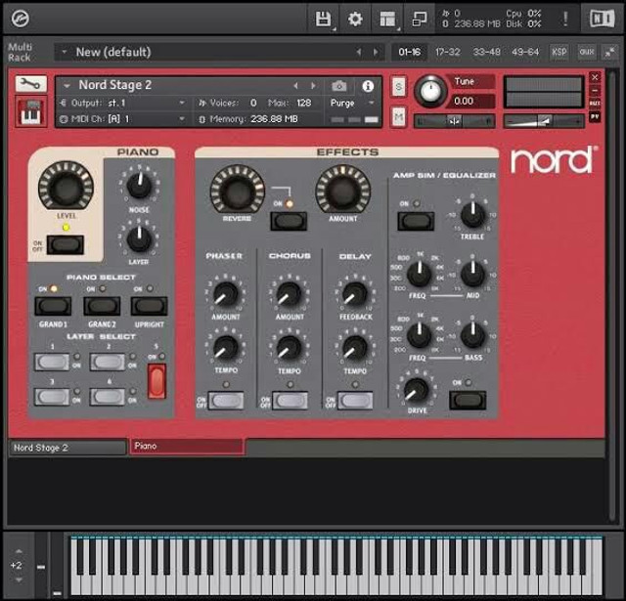Solo the instrument with S button
The image size is (626, 601).
[x=398, y=86]
